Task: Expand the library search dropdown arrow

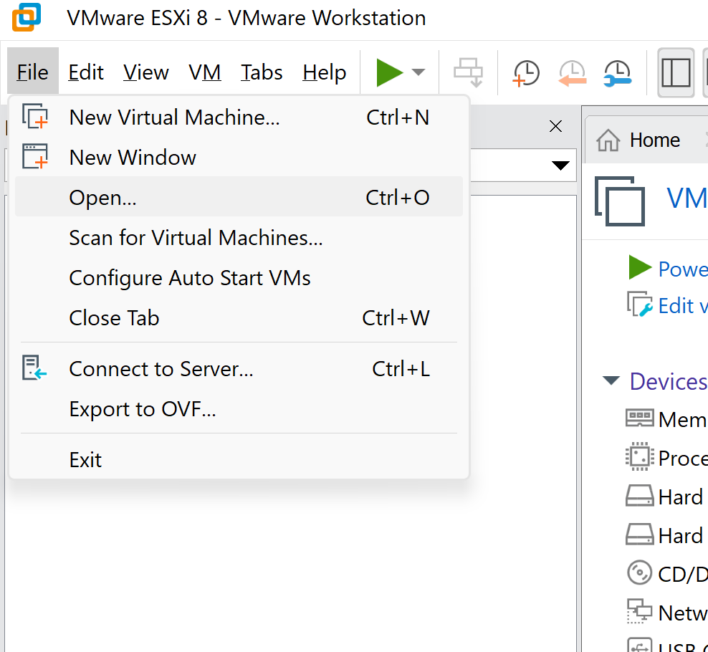Action: [x=560, y=166]
